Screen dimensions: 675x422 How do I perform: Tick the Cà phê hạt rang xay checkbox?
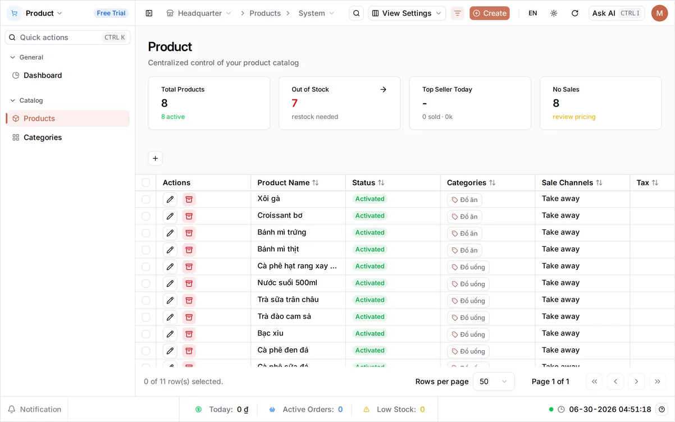pyautogui.click(x=146, y=267)
